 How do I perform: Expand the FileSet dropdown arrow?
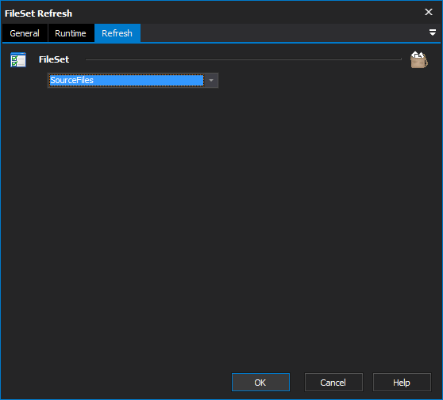pos(211,81)
